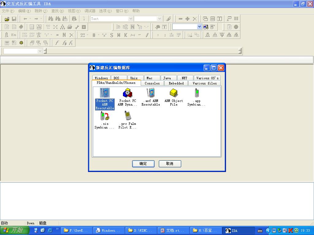Click the large S string toolbar icon
Image resolution: width=314 pixels, height=235 pixels.
click(x=112, y=35)
